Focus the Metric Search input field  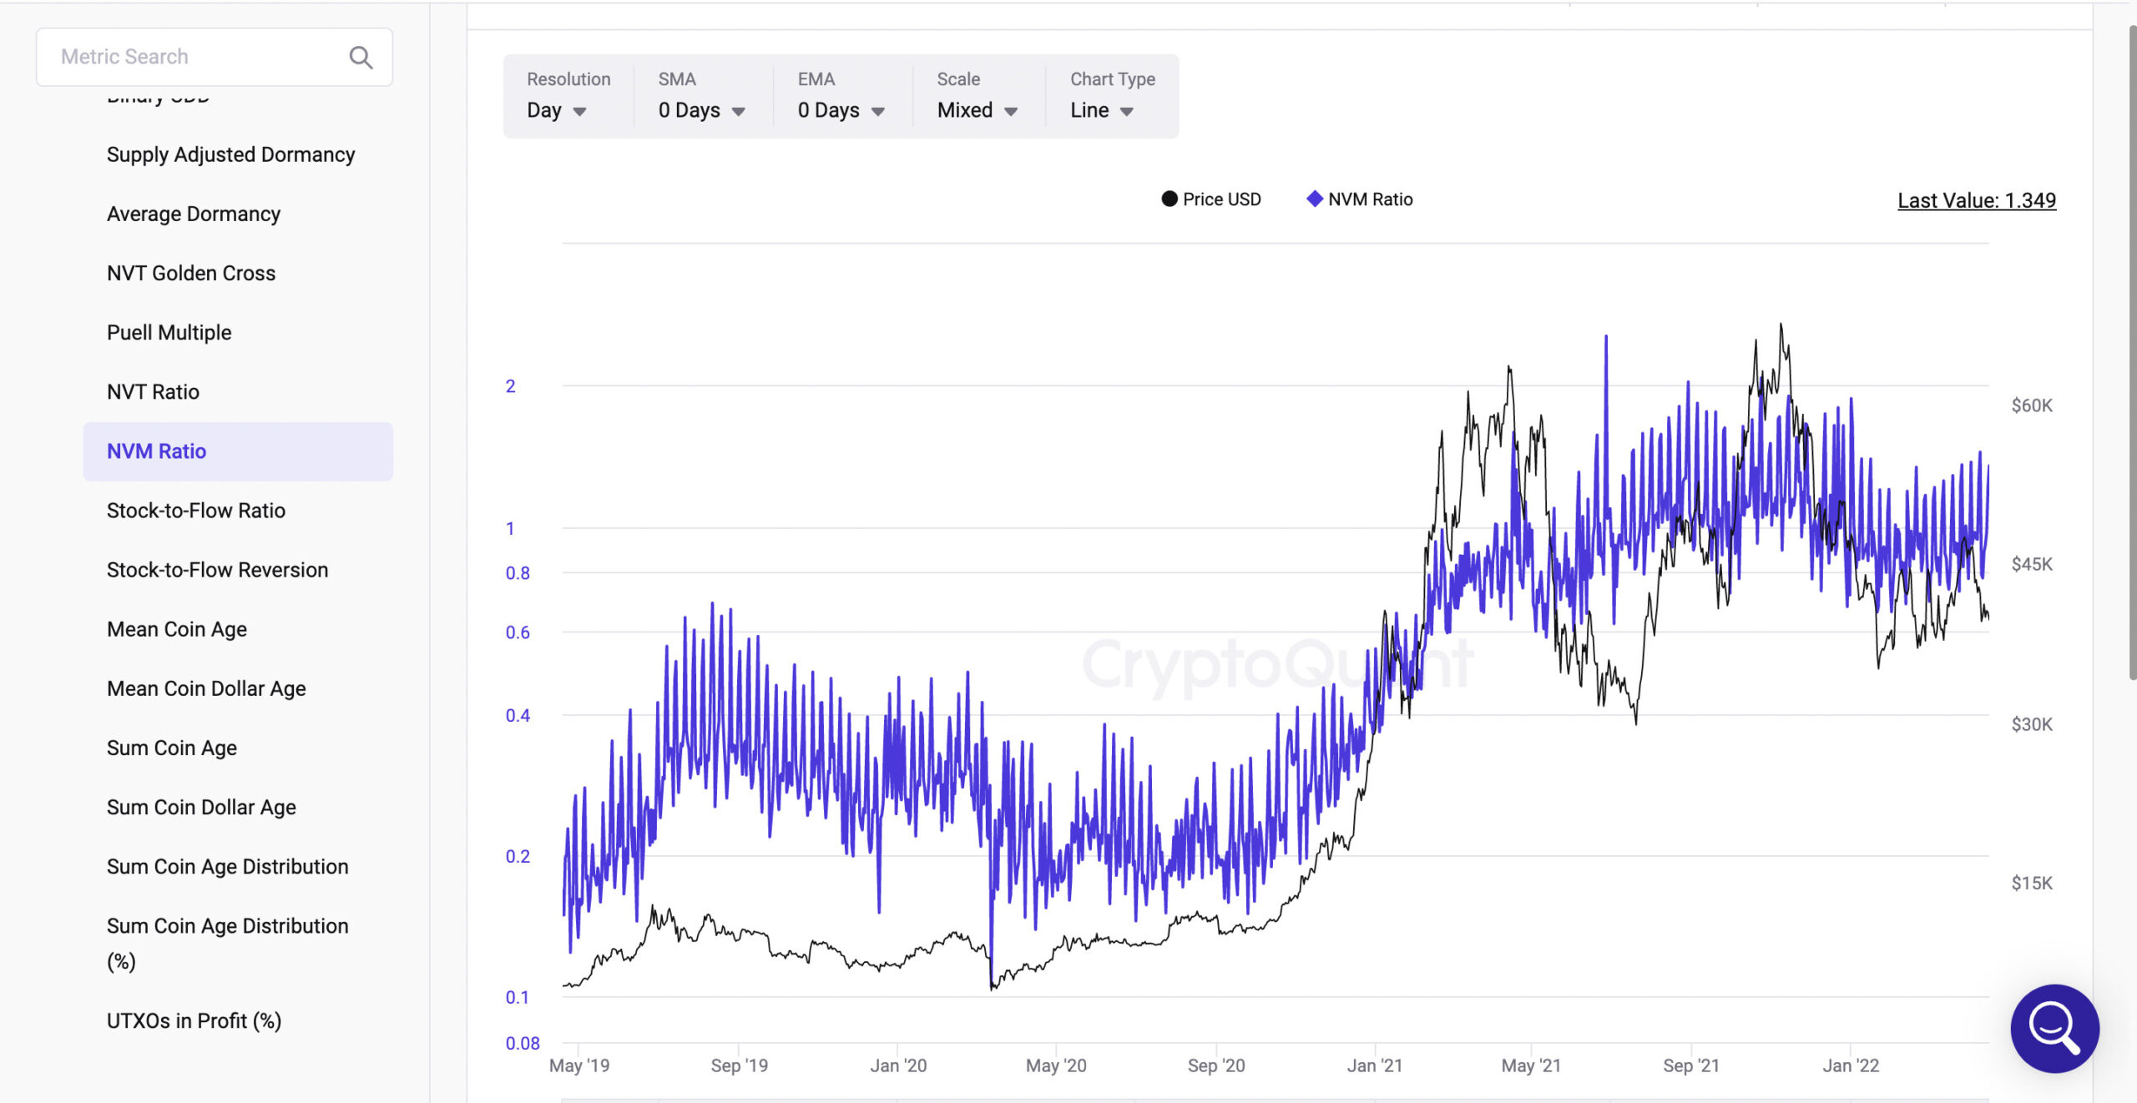coord(215,57)
